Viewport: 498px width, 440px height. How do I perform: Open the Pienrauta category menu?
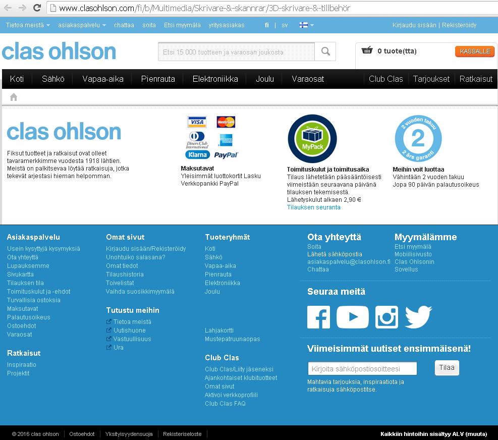pyautogui.click(x=158, y=79)
